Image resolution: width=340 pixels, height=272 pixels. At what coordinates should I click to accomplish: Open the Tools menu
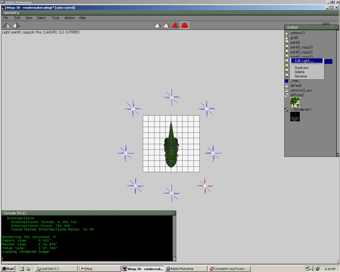point(55,18)
